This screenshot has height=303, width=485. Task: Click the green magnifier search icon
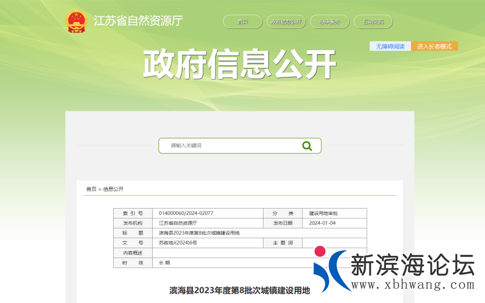pos(307,146)
